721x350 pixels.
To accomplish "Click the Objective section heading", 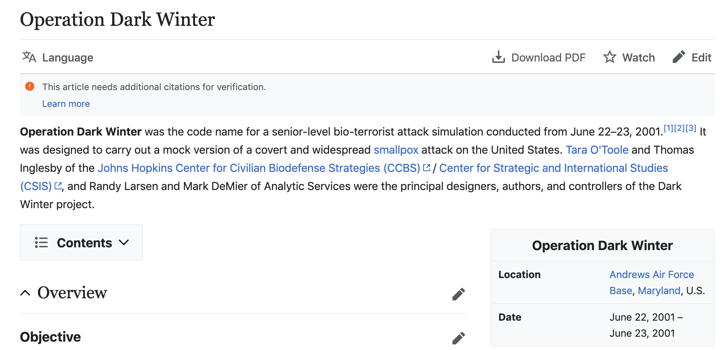I will click(50, 337).
